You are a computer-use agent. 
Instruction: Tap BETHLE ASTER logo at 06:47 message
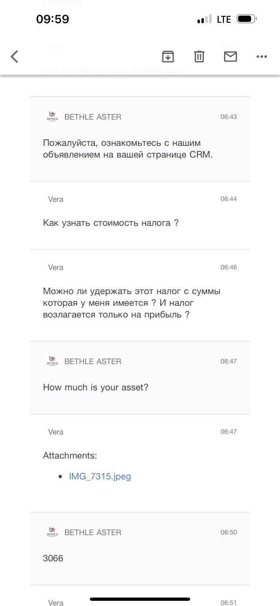click(x=52, y=361)
